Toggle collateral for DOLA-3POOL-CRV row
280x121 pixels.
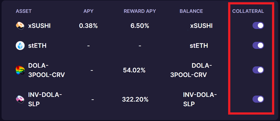pyautogui.click(x=258, y=70)
